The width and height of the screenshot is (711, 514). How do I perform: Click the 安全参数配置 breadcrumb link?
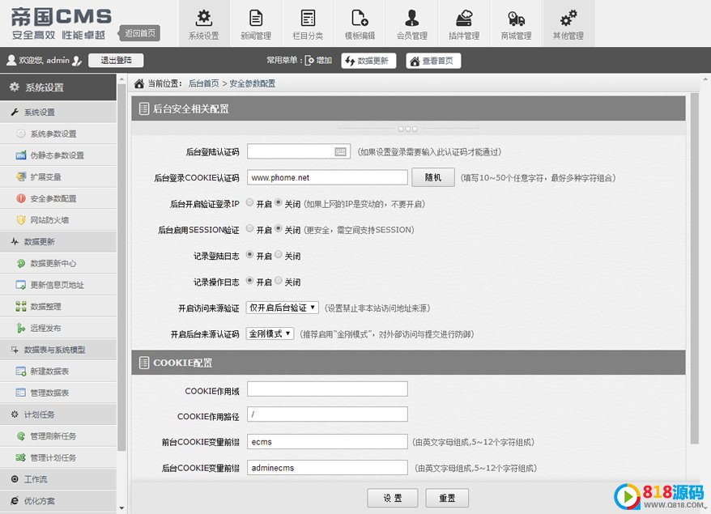click(252, 83)
